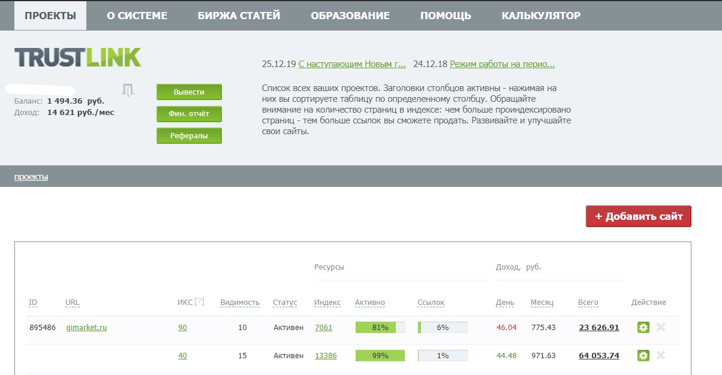722x375 pixels.
Task: Sort table by ID column header
Action: (33, 303)
